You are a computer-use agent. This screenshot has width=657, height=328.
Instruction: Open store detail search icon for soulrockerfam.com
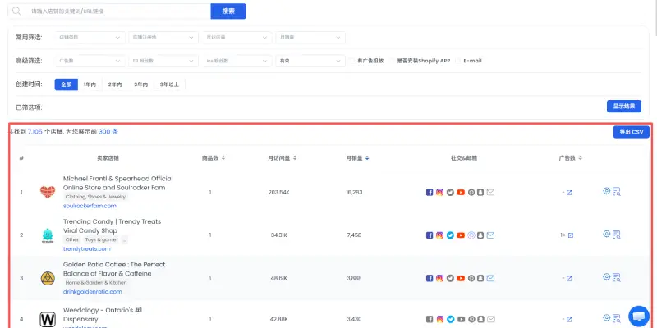tap(617, 192)
